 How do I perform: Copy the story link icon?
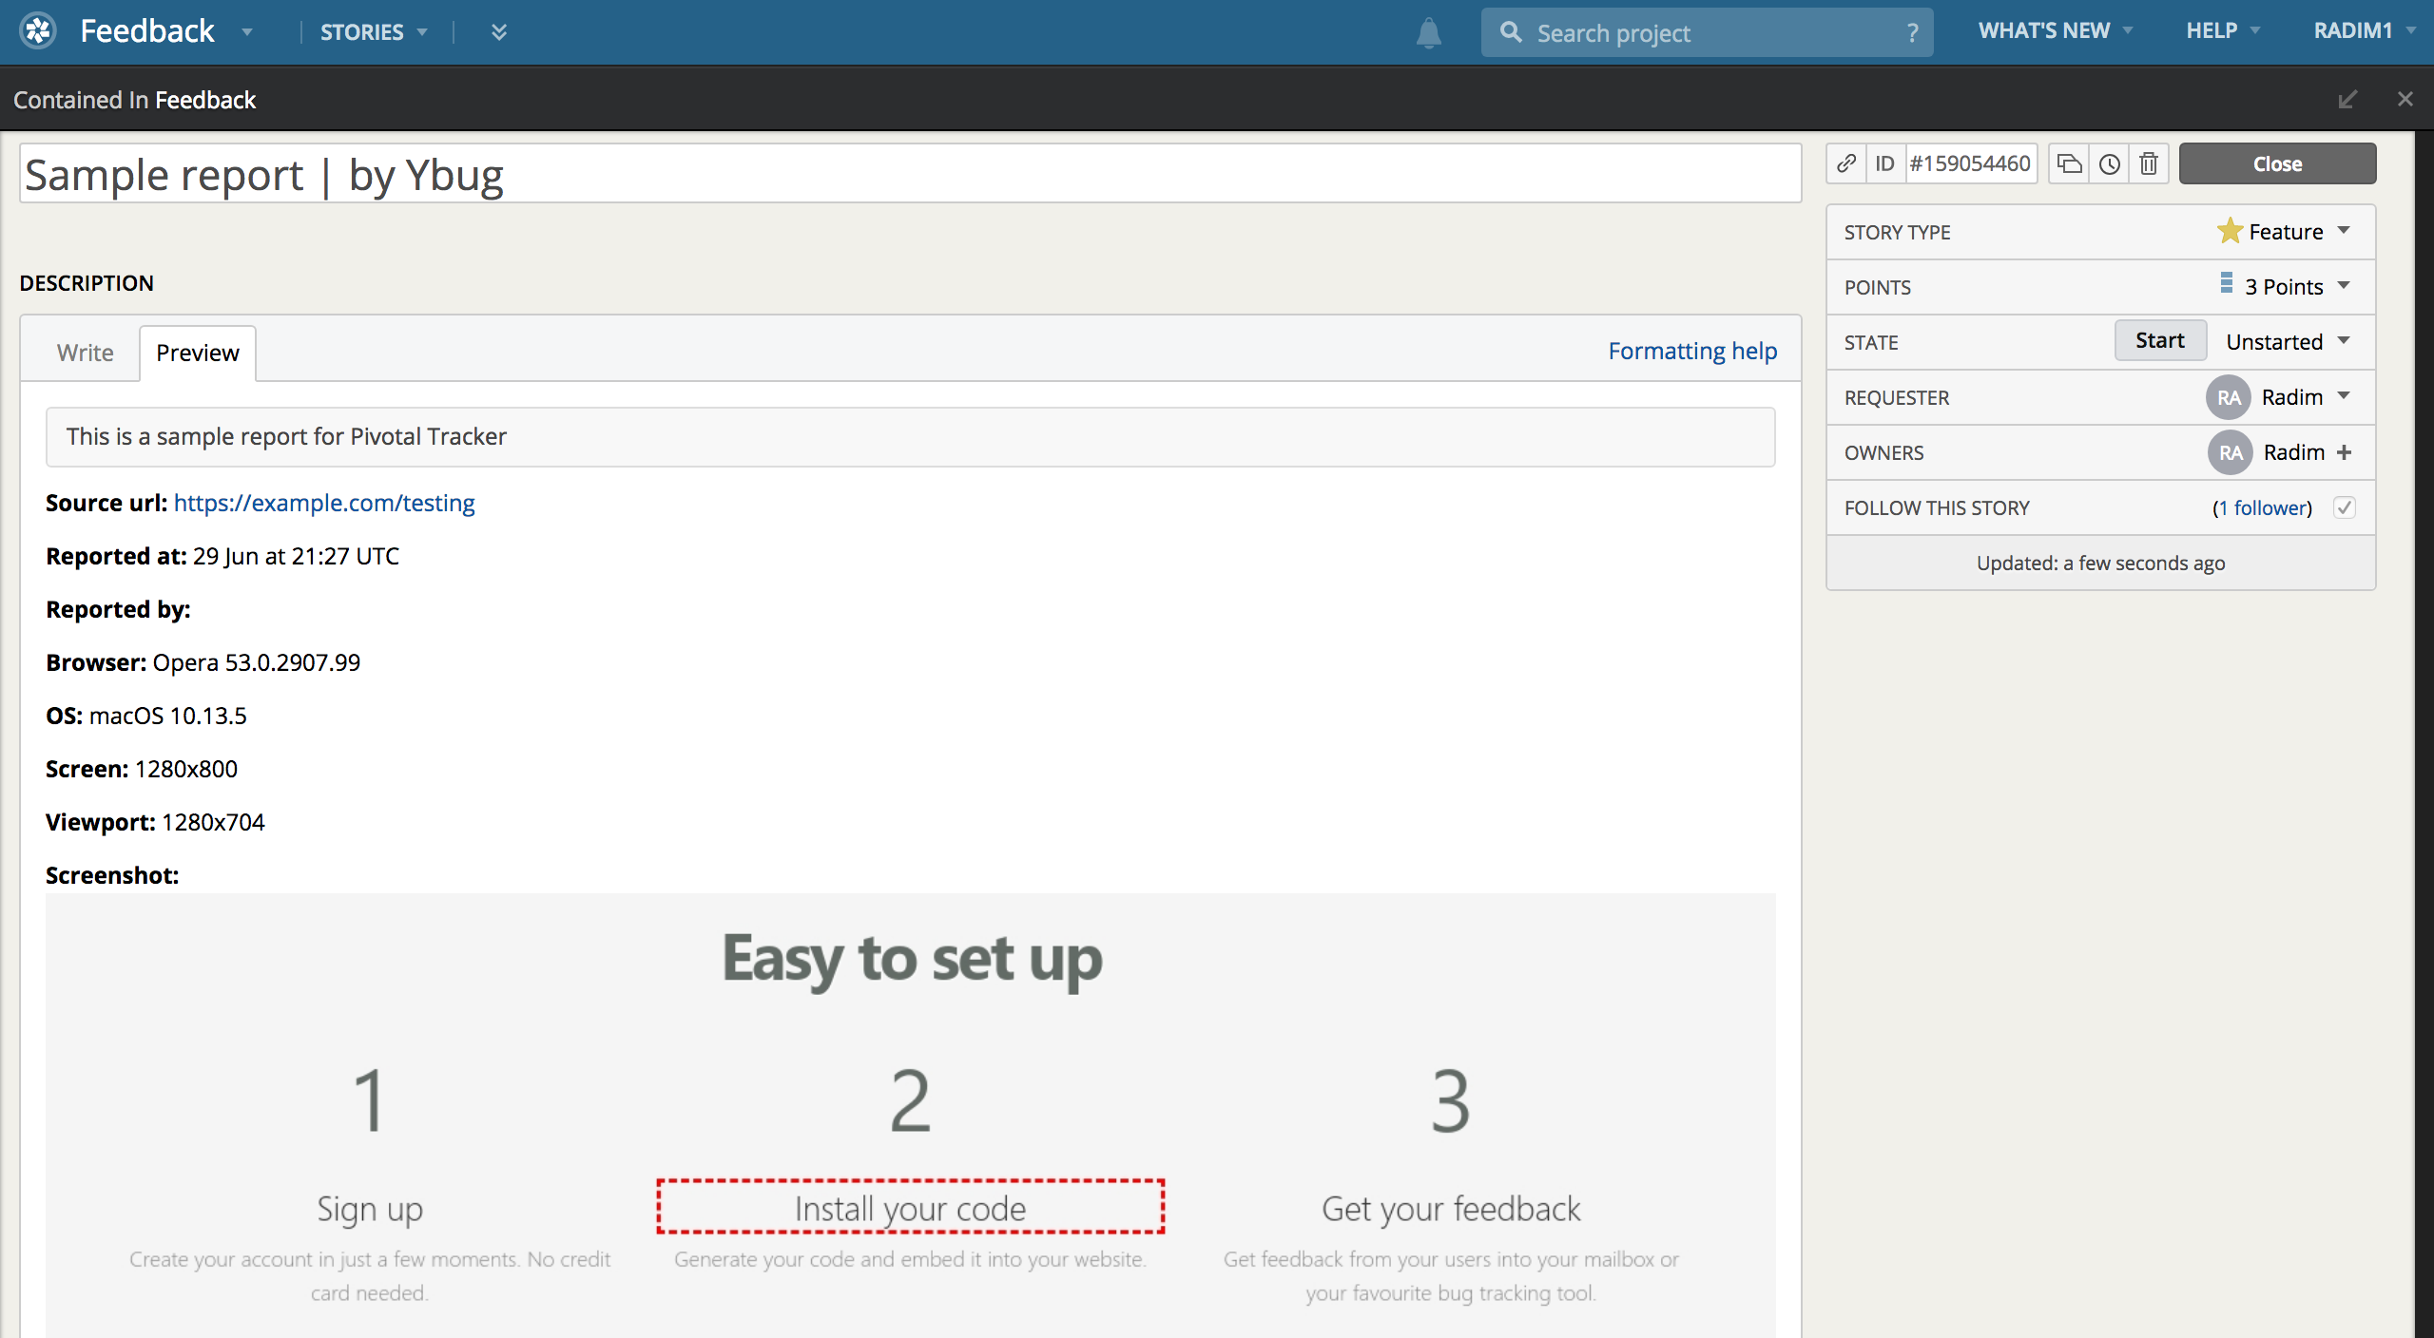click(1846, 163)
